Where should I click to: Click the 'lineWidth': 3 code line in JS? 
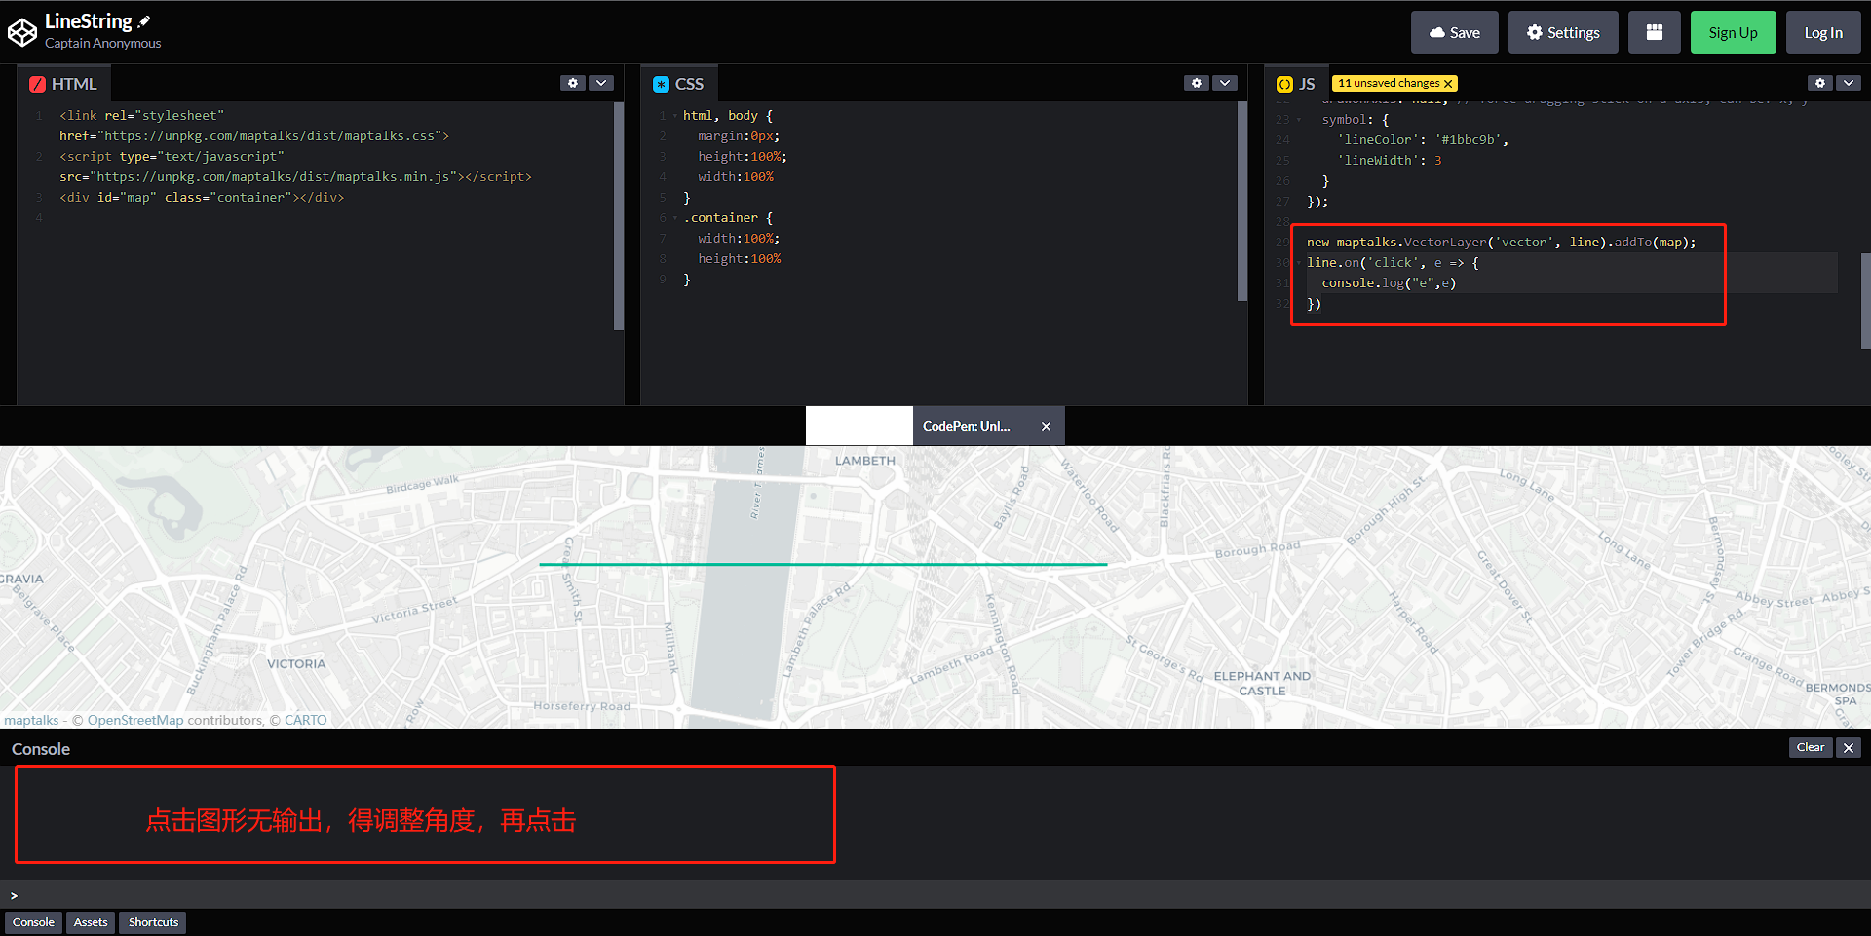point(1390,161)
